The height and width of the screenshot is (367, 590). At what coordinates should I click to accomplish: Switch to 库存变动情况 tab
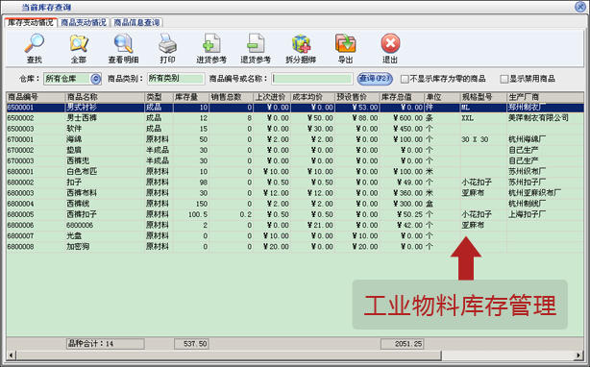coord(31,22)
